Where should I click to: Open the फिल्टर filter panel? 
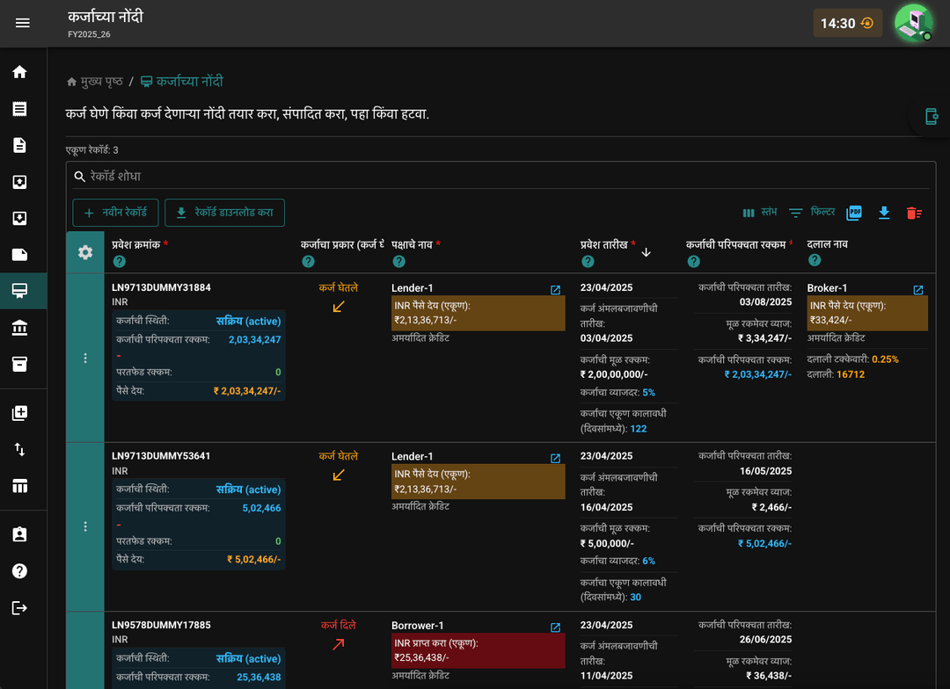(812, 212)
